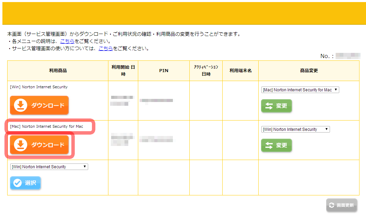Click the PIN column header
This screenshot has height=216, width=366.
[164, 71]
